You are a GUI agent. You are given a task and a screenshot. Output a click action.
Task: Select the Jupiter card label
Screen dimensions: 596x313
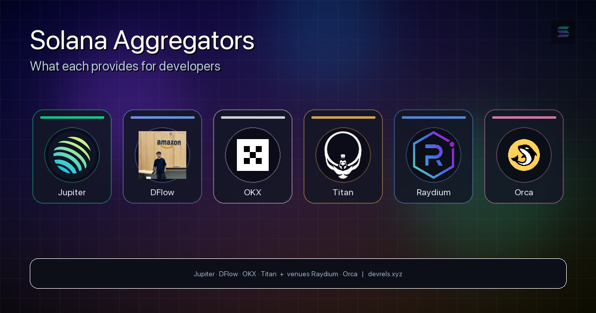coord(72,192)
